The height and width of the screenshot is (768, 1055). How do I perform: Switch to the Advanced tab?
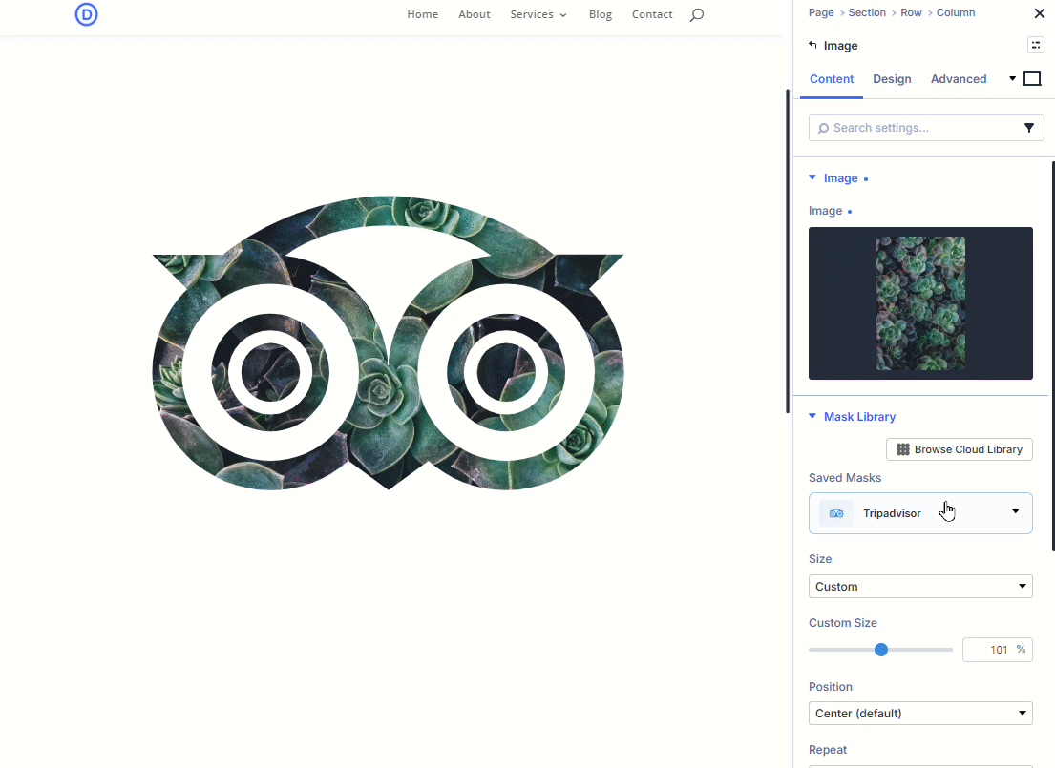[x=959, y=78]
